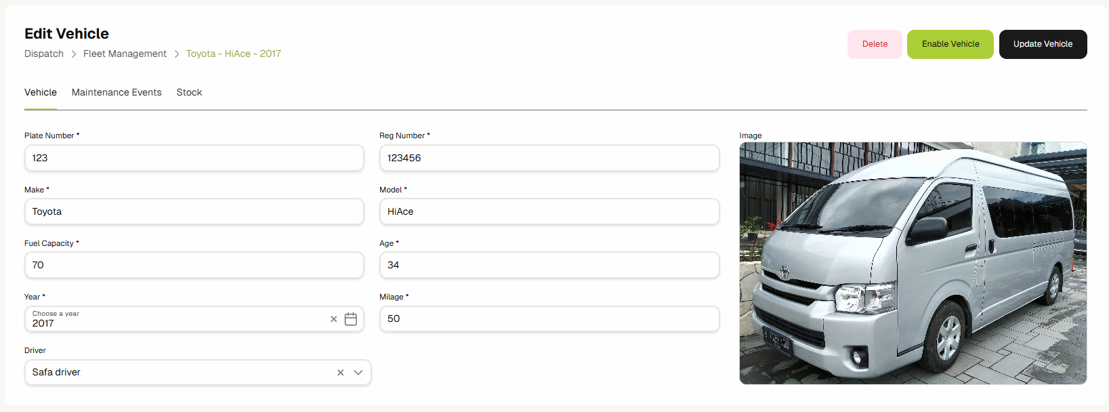Clear the selected year 2017
The width and height of the screenshot is (1109, 412).
(x=333, y=319)
